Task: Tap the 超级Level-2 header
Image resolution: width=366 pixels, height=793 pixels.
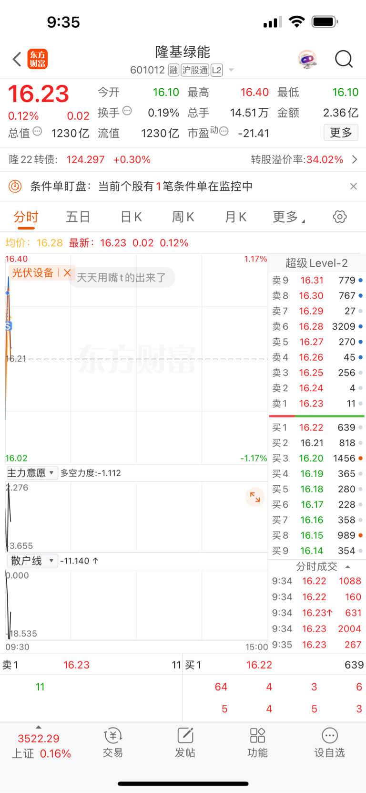Action: (x=316, y=263)
